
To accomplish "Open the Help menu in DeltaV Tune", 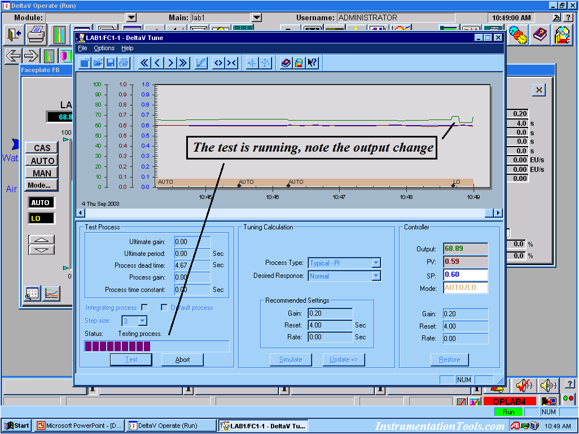I will [x=128, y=48].
